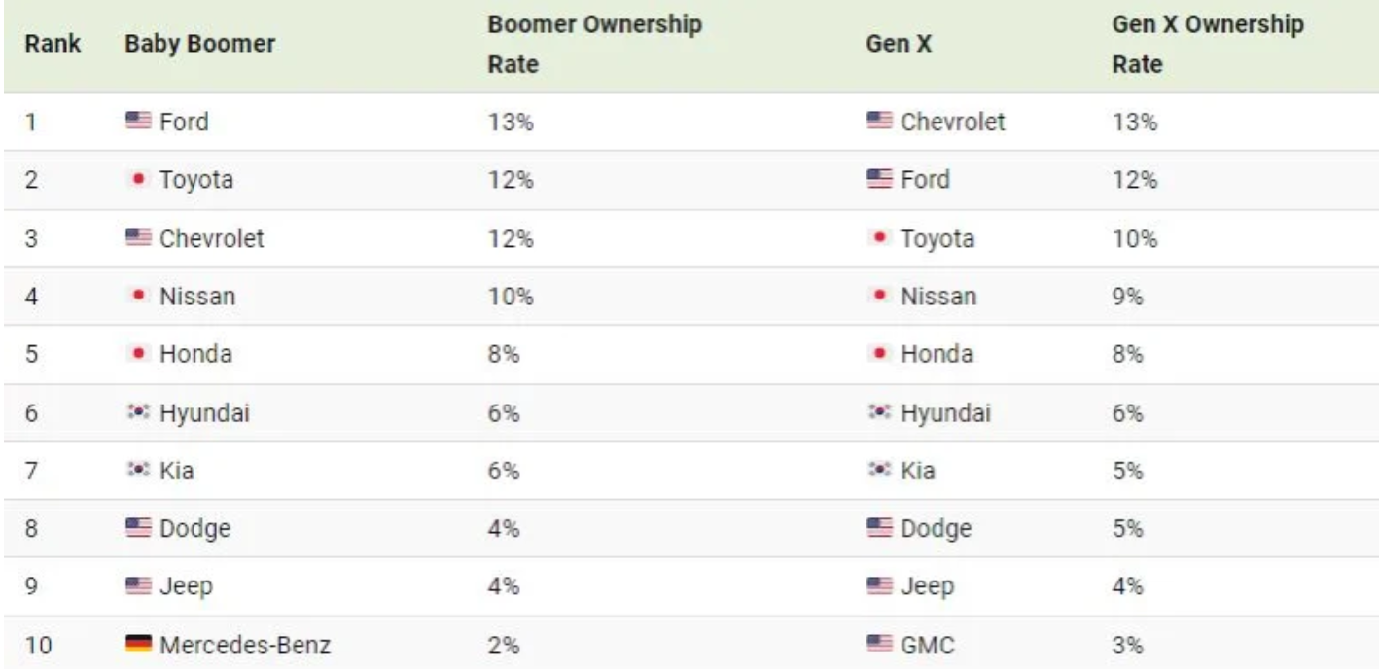Click the Boomer Ownership Rate header
Viewport: 1379px width, 669px height.
click(594, 45)
